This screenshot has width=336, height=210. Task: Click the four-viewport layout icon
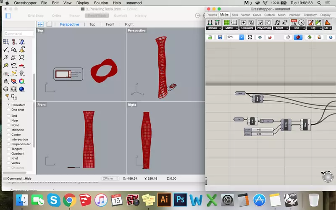[x=41, y=24]
